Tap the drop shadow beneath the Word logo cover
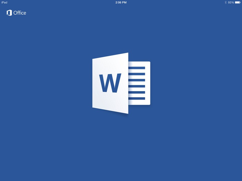Viewport: 242px width, 181px height. [x=121, y=114]
